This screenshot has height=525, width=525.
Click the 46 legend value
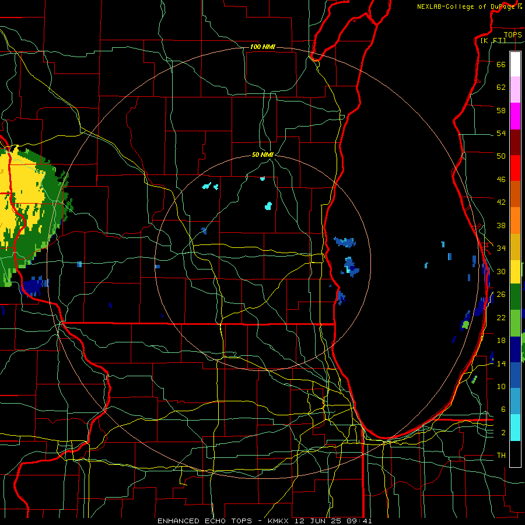click(501, 180)
